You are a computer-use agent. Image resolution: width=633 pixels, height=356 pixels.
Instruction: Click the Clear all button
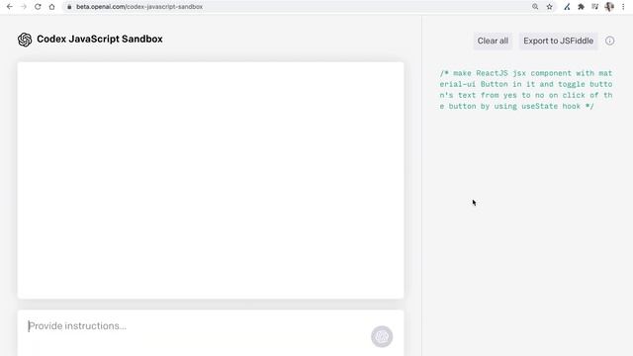pos(493,41)
